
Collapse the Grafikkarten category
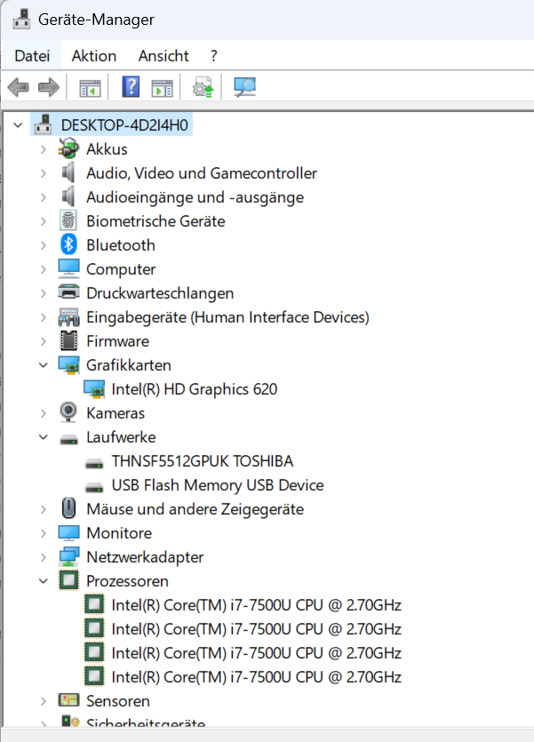44,365
